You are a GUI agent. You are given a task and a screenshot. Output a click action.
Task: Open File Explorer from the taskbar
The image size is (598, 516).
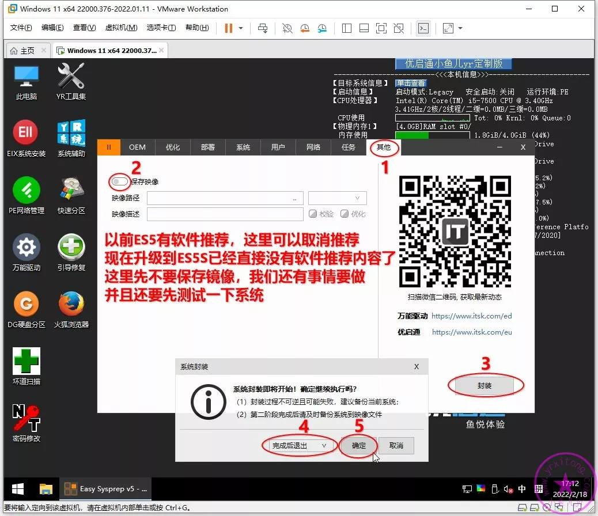click(46, 489)
